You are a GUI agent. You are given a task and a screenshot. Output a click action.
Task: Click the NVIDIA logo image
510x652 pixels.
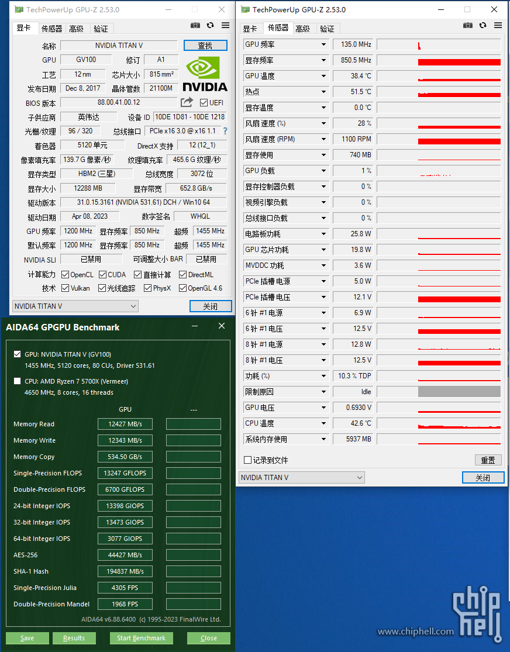click(x=205, y=74)
